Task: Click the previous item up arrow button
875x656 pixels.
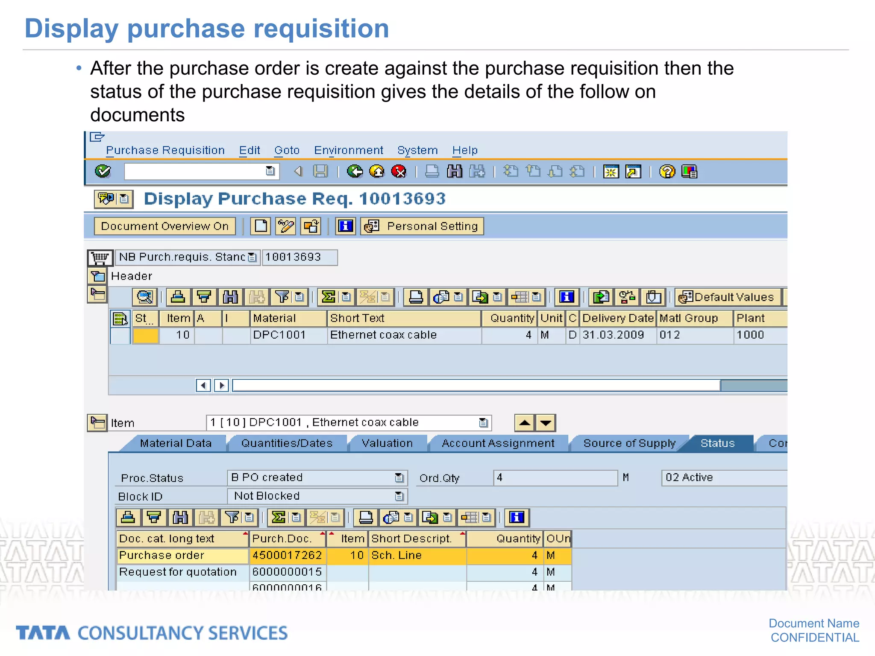Action: click(525, 423)
